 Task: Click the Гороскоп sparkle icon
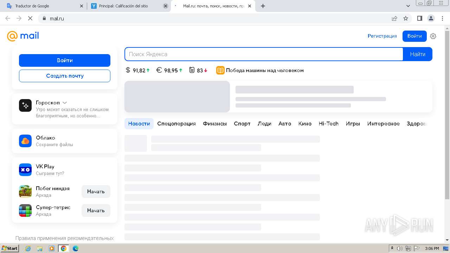(x=25, y=105)
